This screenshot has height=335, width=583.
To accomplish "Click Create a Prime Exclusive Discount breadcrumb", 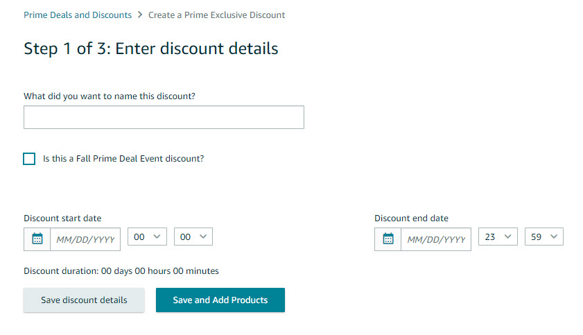I will (216, 15).
